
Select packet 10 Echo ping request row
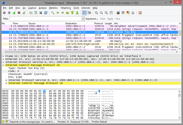[x=90, y=29]
